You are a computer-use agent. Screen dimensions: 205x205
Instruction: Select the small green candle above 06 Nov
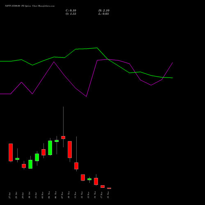(57, 141)
